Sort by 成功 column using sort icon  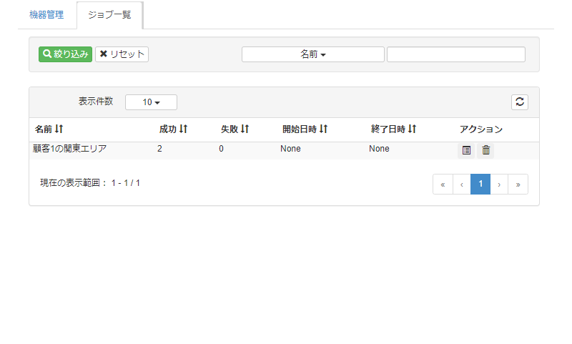click(x=183, y=129)
